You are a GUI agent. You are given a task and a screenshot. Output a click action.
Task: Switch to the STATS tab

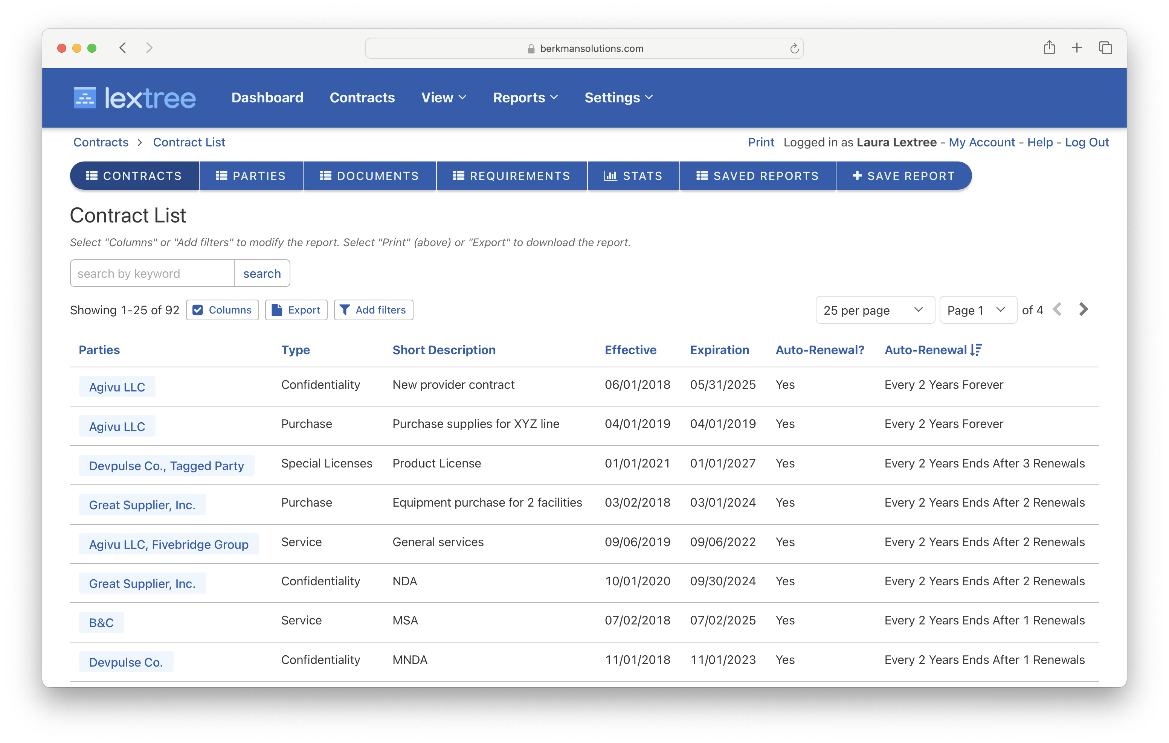tap(633, 176)
